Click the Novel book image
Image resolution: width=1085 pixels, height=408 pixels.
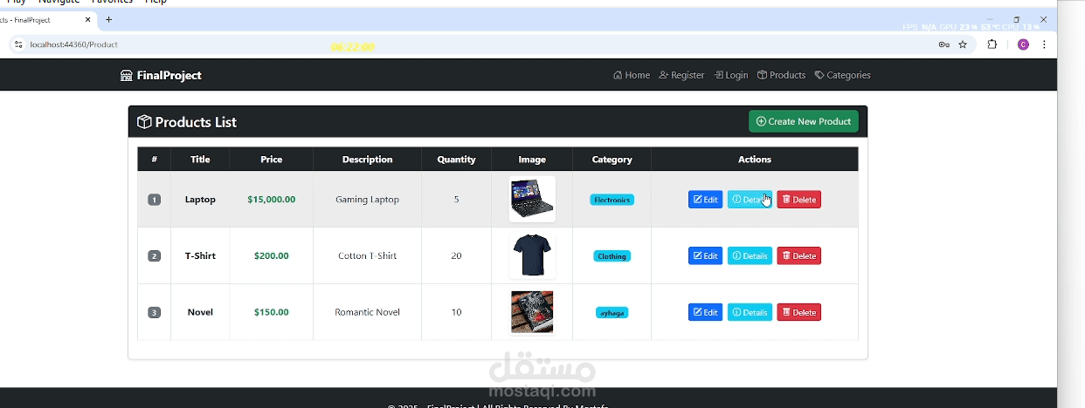[x=532, y=312]
